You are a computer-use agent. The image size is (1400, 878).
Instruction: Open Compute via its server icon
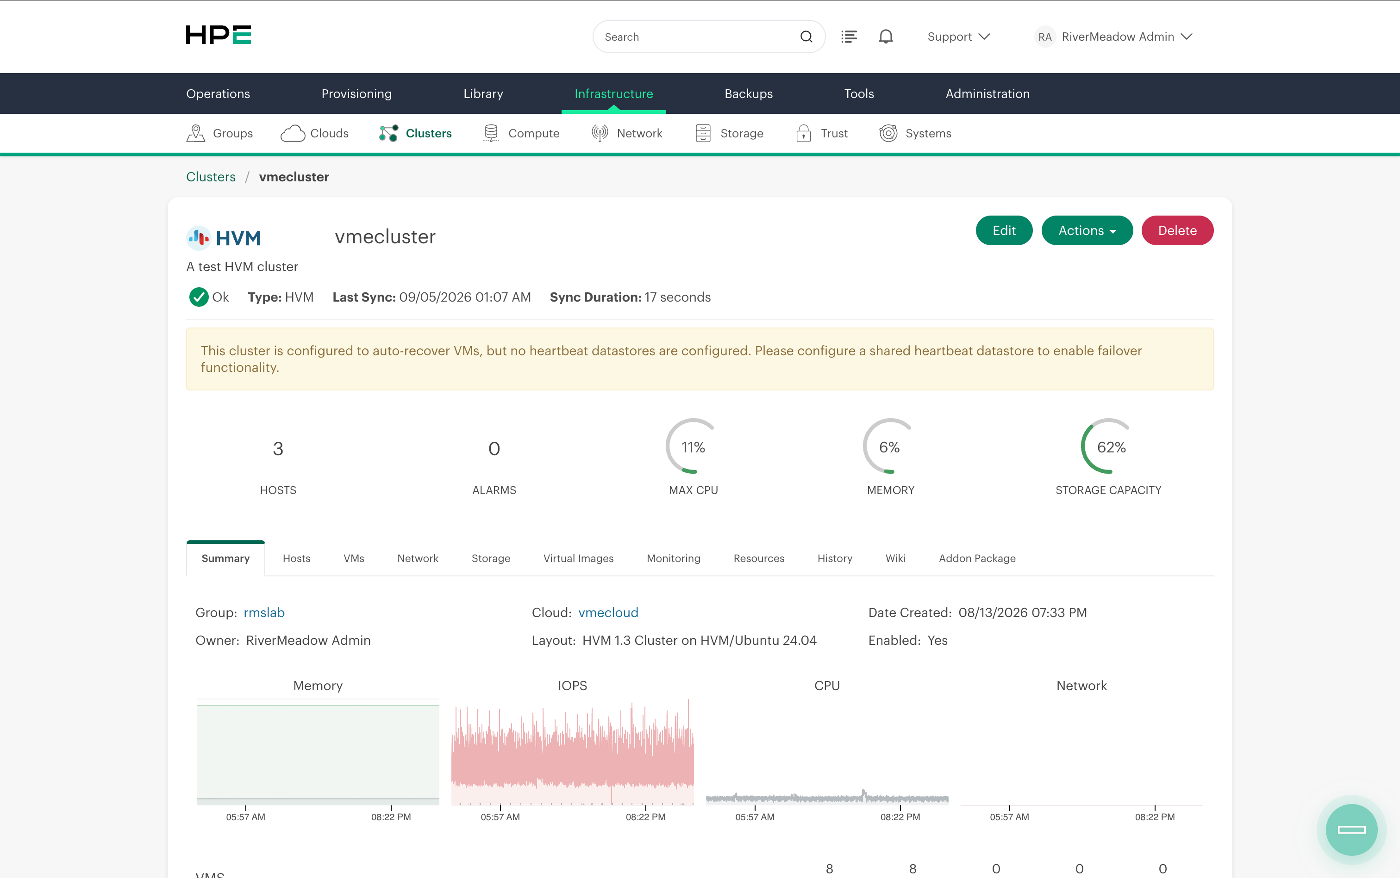coord(491,133)
